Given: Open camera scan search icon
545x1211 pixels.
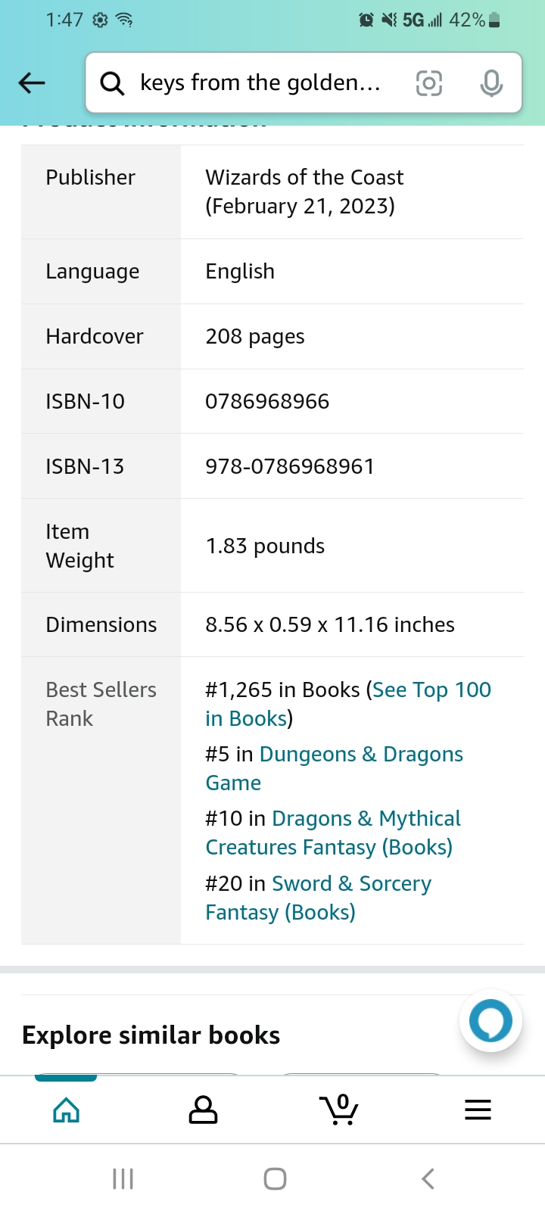Looking at the screenshot, I should pyautogui.click(x=428, y=83).
